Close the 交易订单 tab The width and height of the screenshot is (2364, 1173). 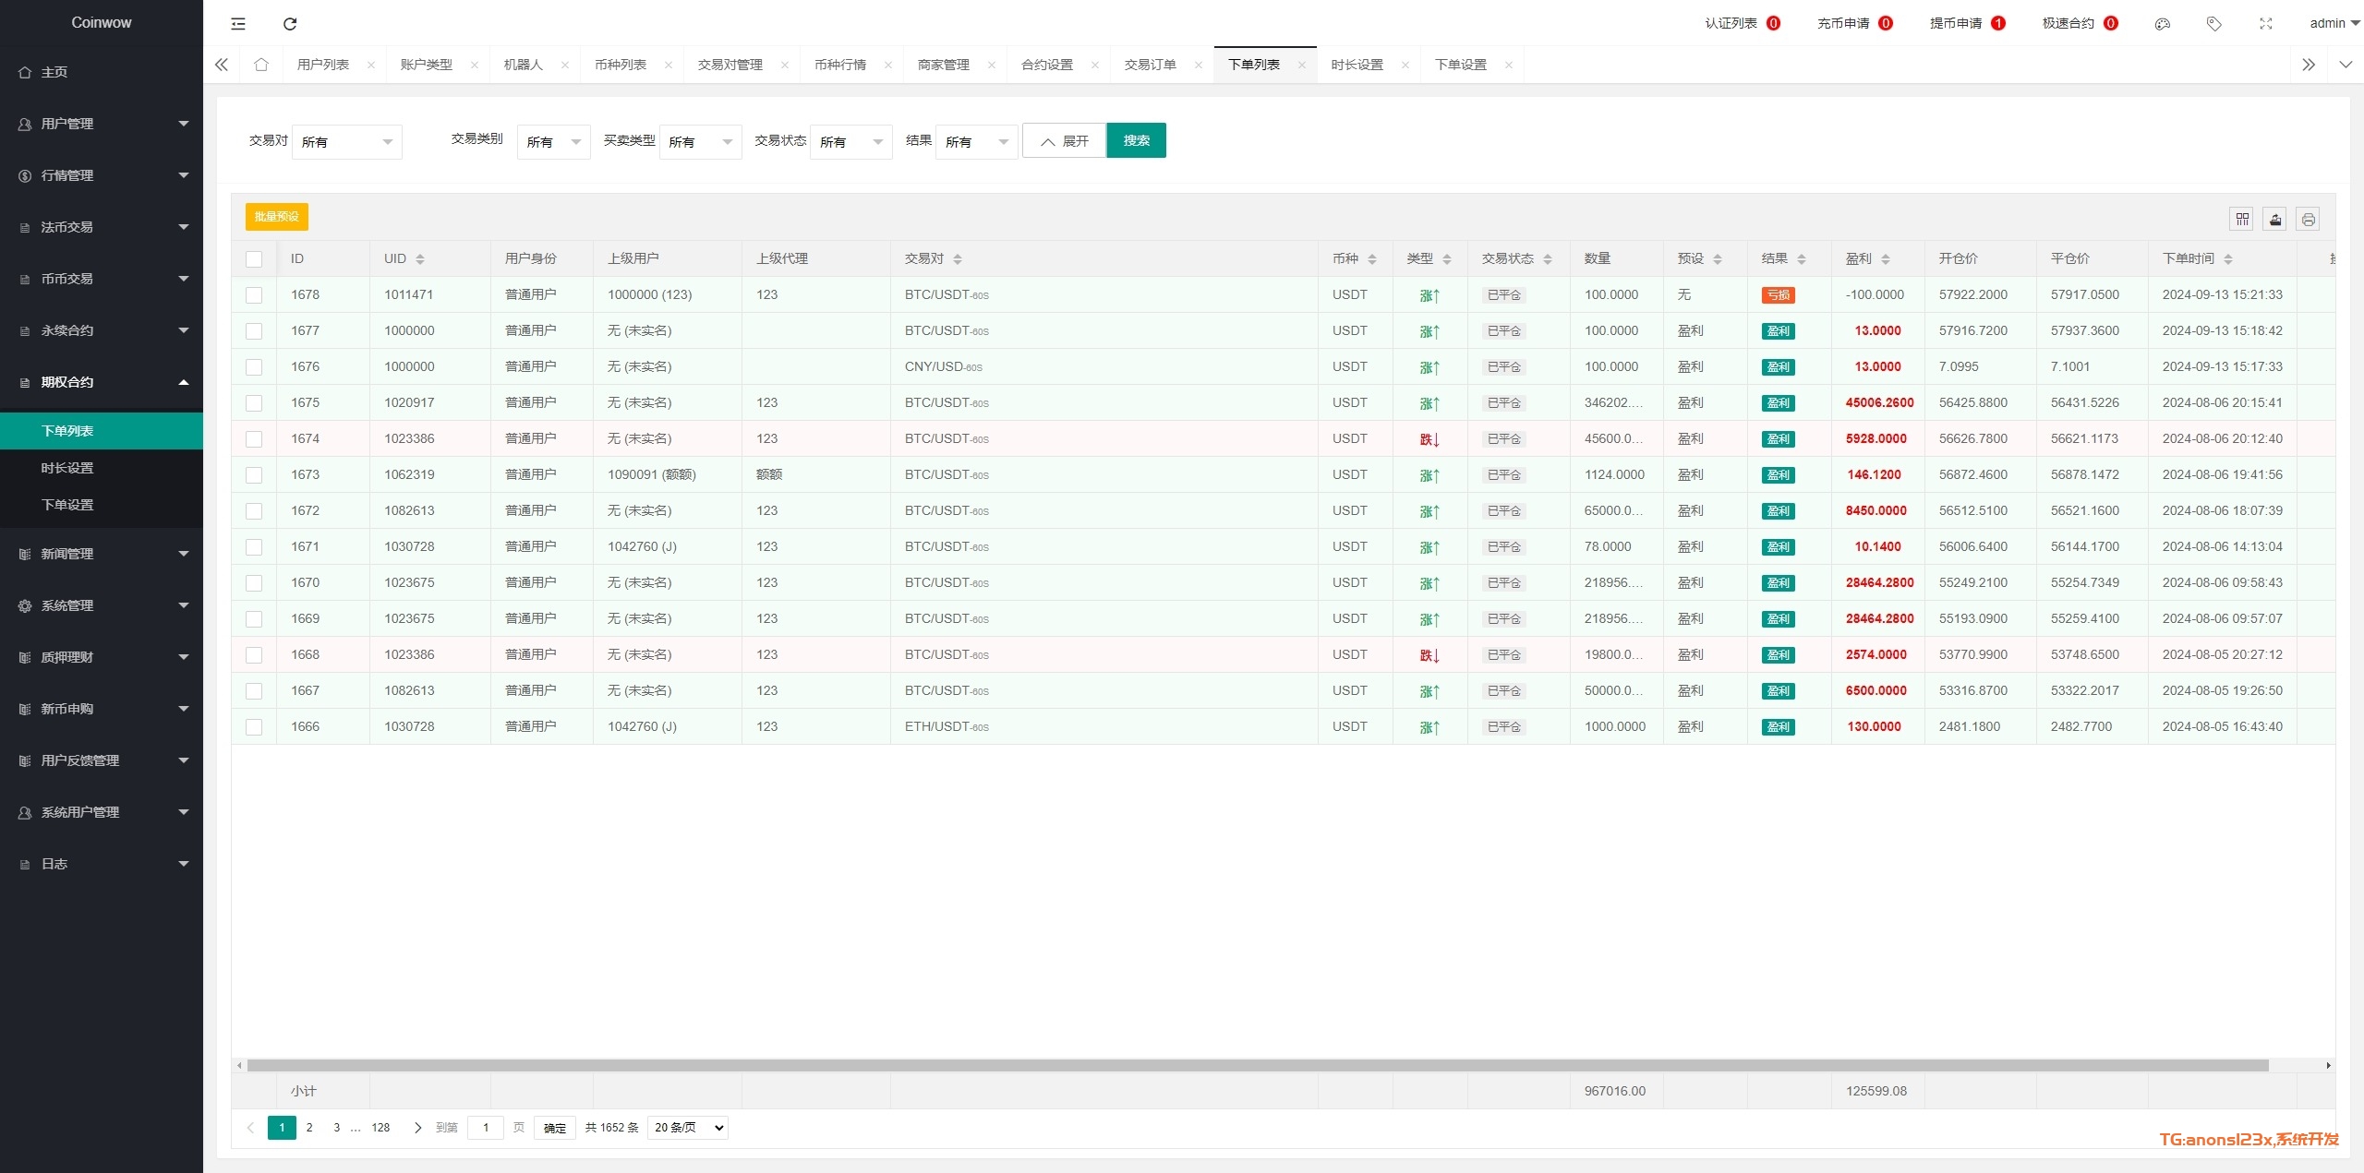1199,65
